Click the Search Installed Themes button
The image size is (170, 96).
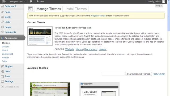(139, 74)
